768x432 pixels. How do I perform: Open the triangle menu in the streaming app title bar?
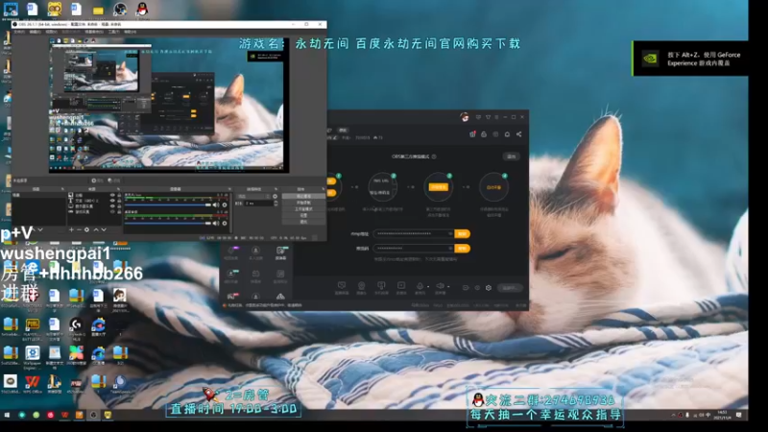(489, 117)
